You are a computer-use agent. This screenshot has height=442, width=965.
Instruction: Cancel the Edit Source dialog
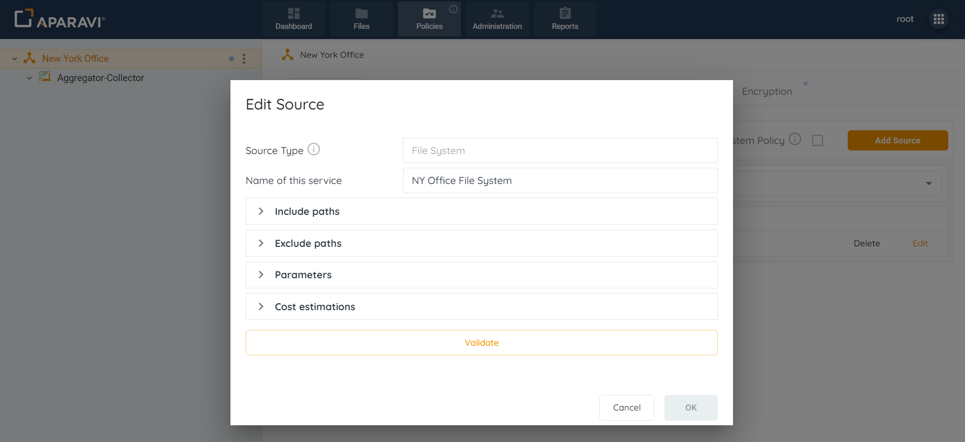coord(626,408)
